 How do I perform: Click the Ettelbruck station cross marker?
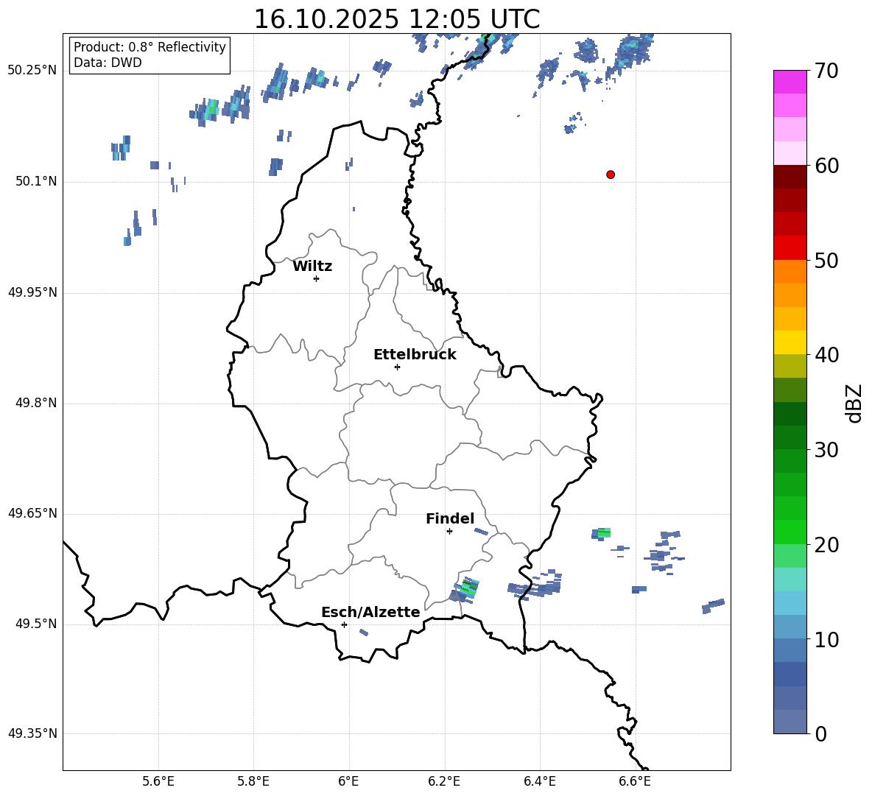pos(397,367)
